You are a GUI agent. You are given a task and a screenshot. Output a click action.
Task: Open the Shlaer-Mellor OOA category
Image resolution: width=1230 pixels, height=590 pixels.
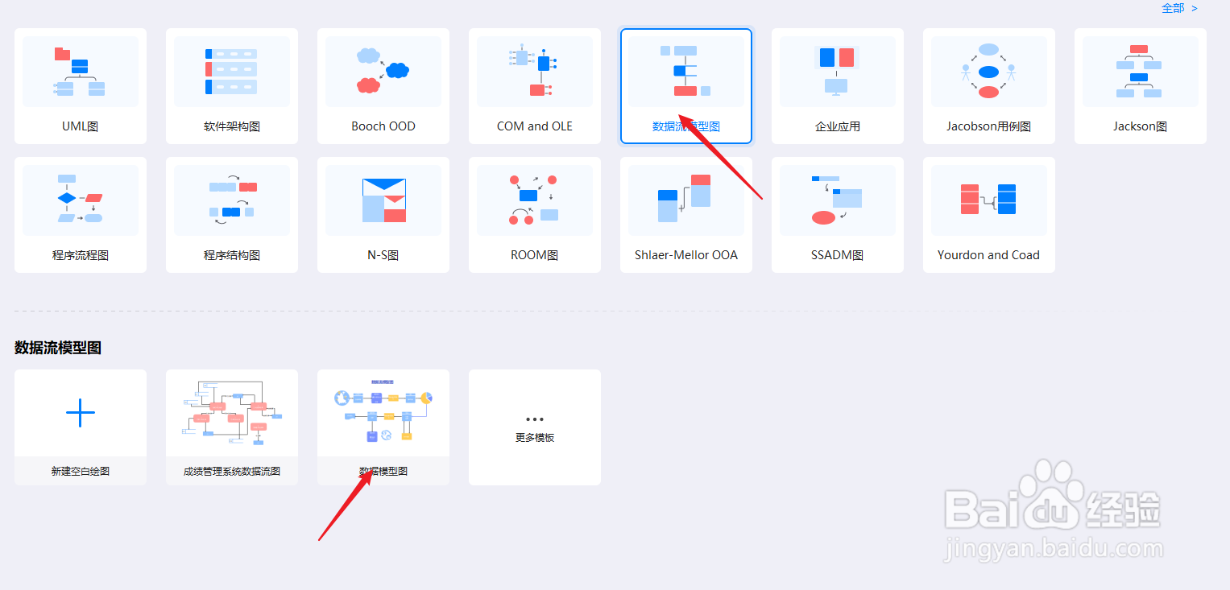(685, 215)
